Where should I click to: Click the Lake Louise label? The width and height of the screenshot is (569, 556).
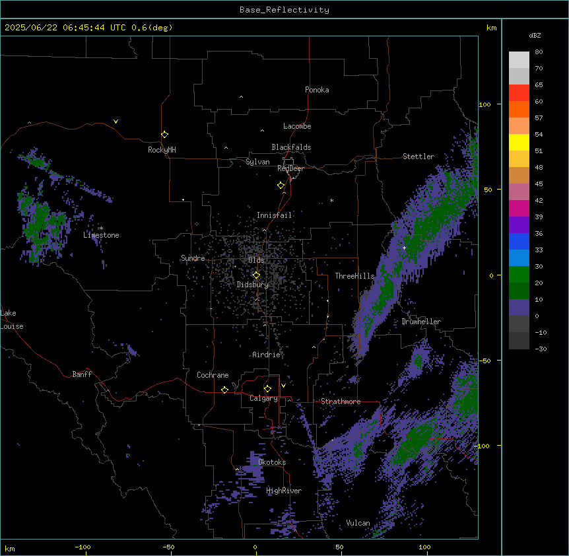click(x=11, y=320)
